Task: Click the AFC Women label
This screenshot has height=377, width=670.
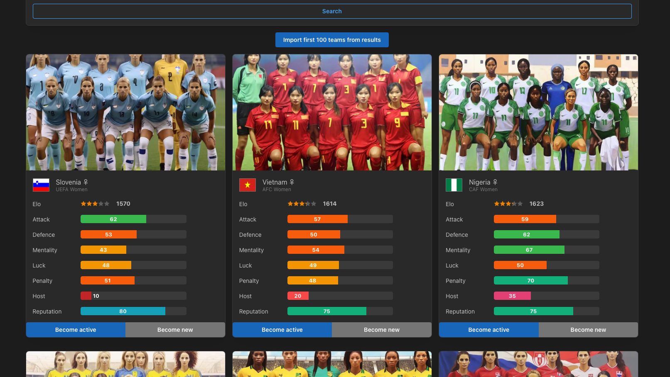Action: point(277,190)
